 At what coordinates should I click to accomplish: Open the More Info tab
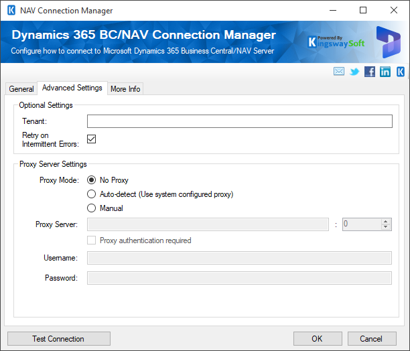click(x=125, y=89)
